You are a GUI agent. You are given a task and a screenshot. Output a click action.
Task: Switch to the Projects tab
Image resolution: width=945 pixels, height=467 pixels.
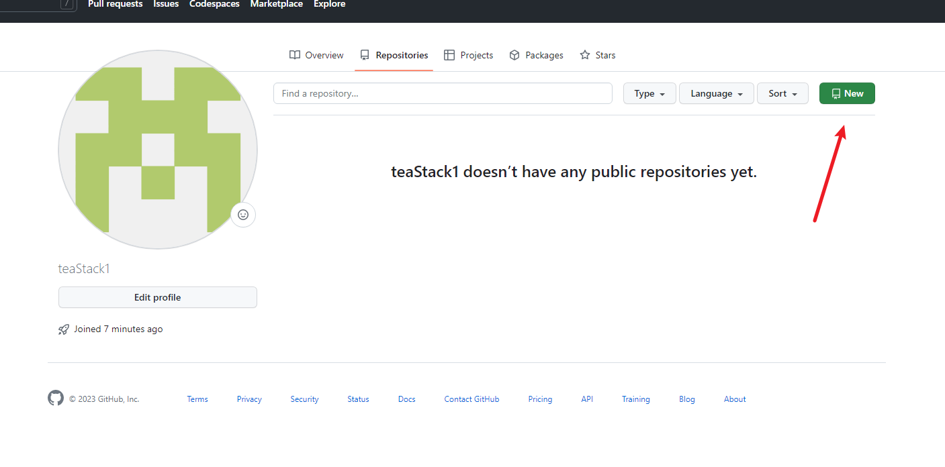[469, 55]
